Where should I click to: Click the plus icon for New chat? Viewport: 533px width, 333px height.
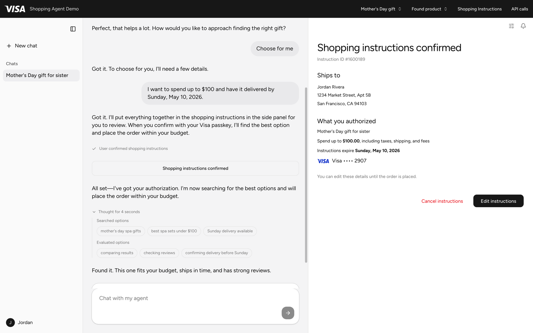point(9,46)
